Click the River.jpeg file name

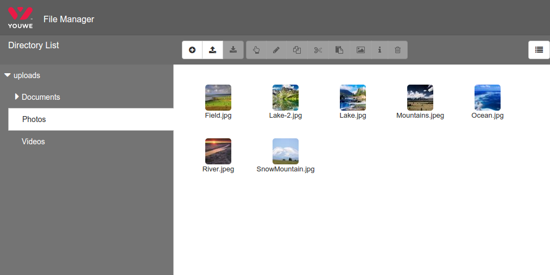(x=218, y=169)
